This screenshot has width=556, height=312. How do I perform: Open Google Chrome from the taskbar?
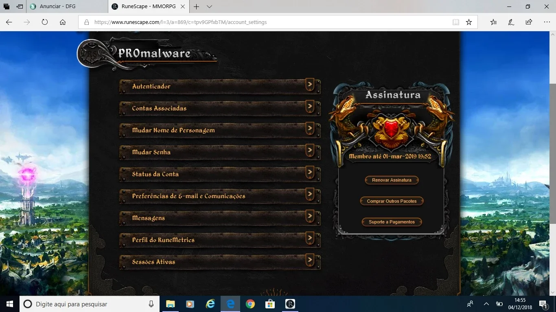pos(250,304)
